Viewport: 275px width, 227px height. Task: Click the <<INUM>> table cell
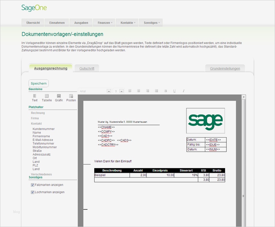[216, 149]
